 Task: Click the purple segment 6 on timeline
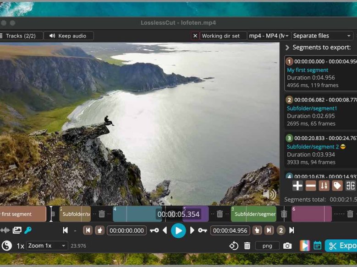311,214
